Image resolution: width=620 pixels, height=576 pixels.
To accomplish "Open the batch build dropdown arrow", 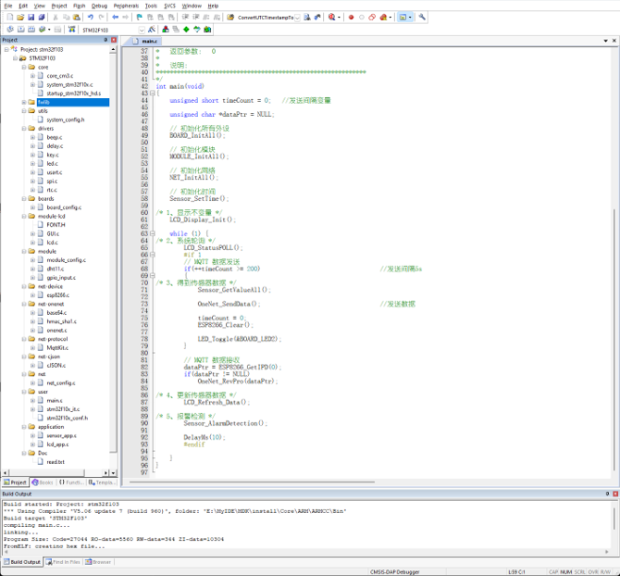I will pos(49,30).
